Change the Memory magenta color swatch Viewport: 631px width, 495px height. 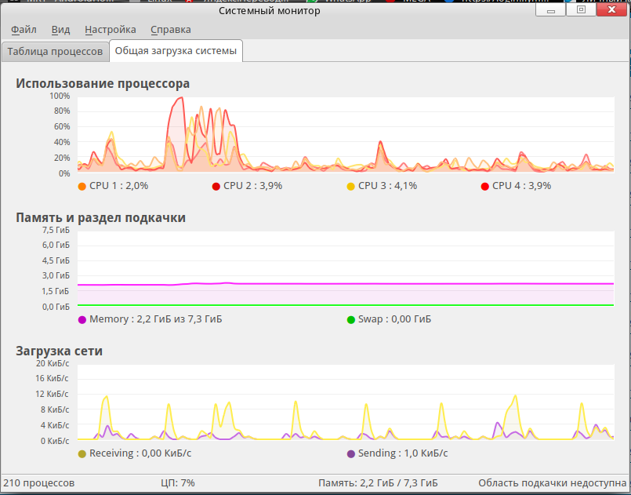tap(82, 320)
